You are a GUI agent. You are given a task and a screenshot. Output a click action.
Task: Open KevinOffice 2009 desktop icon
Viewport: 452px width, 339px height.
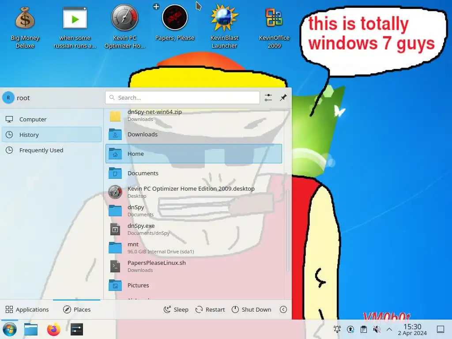[x=274, y=27]
